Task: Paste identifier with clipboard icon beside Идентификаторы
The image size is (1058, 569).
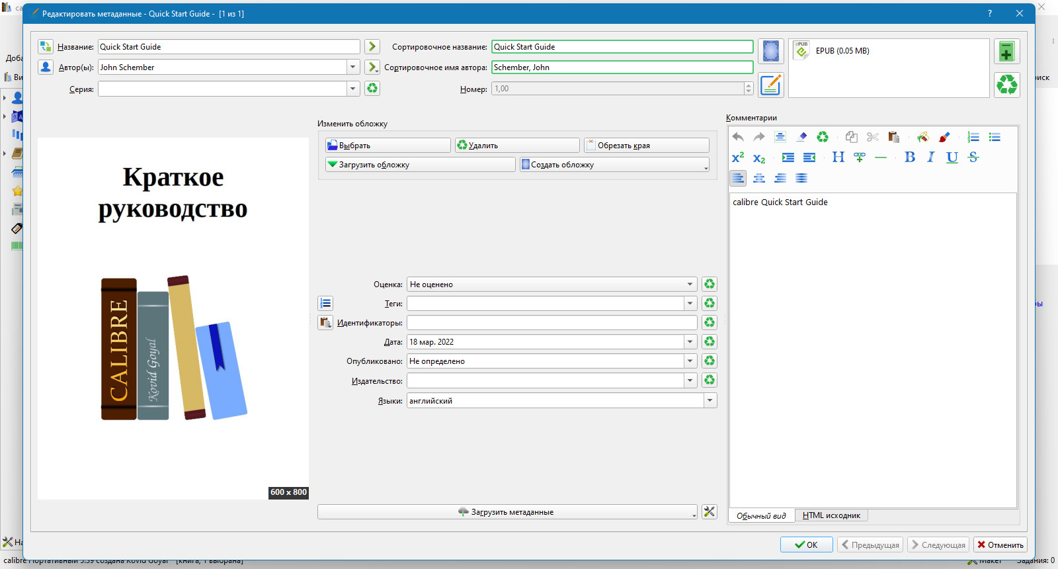Action: [x=325, y=322]
